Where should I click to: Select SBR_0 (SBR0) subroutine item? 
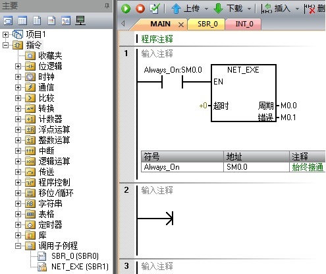tap(75, 256)
